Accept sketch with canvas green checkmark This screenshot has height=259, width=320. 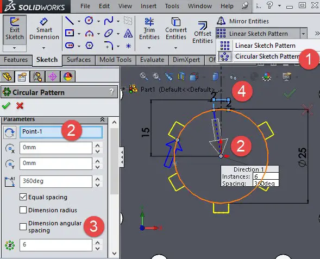(x=290, y=93)
